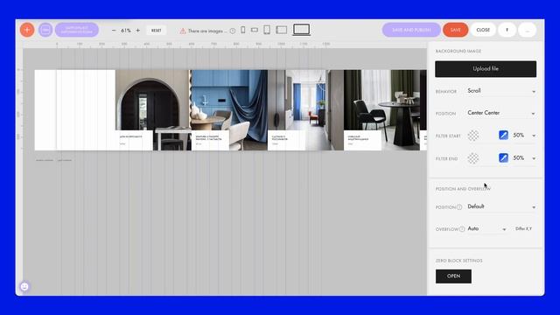Click the white caption card on the hallway image

tap(286, 140)
